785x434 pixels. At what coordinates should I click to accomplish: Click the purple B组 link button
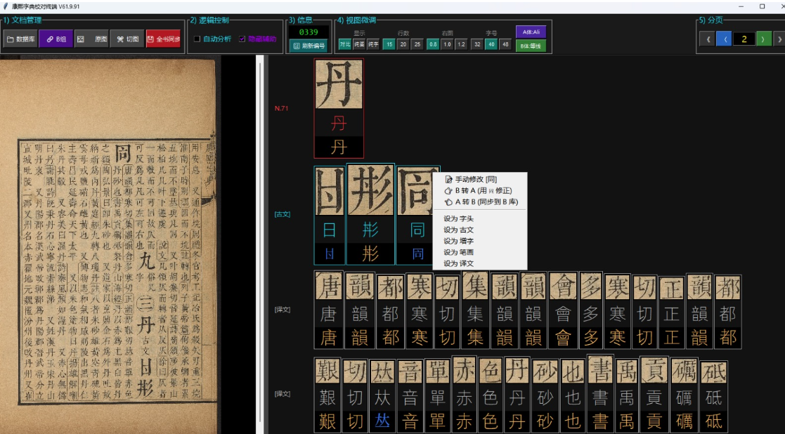(56, 39)
